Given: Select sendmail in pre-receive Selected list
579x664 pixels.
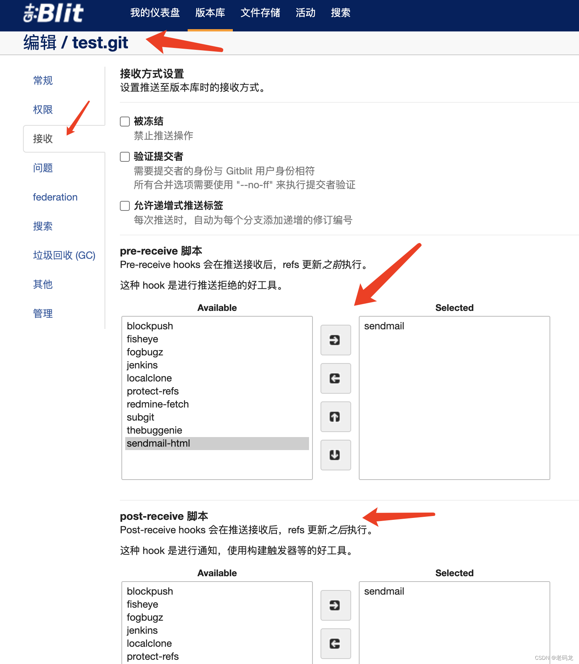Looking at the screenshot, I should click(x=455, y=326).
